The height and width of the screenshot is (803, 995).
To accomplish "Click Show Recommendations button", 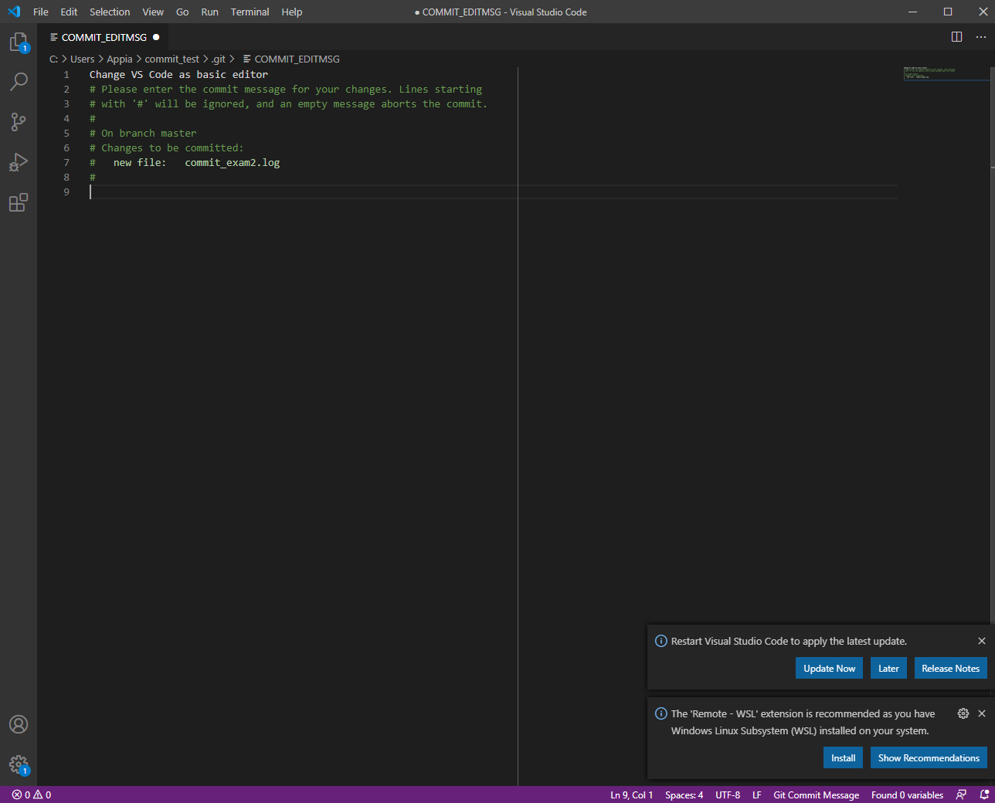I will coord(929,758).
